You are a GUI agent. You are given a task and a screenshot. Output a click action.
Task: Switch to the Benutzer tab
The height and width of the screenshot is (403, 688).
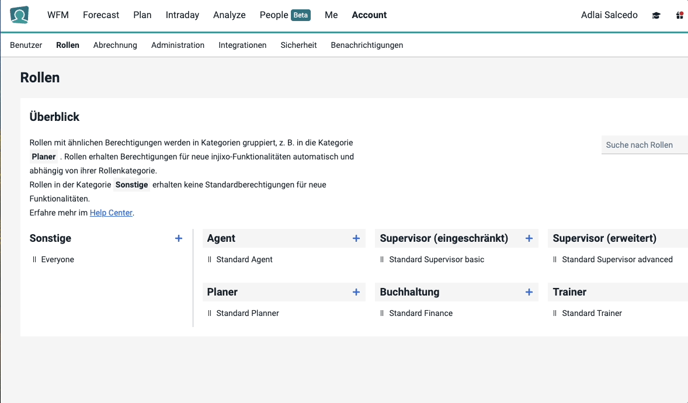tap(26, 44)
